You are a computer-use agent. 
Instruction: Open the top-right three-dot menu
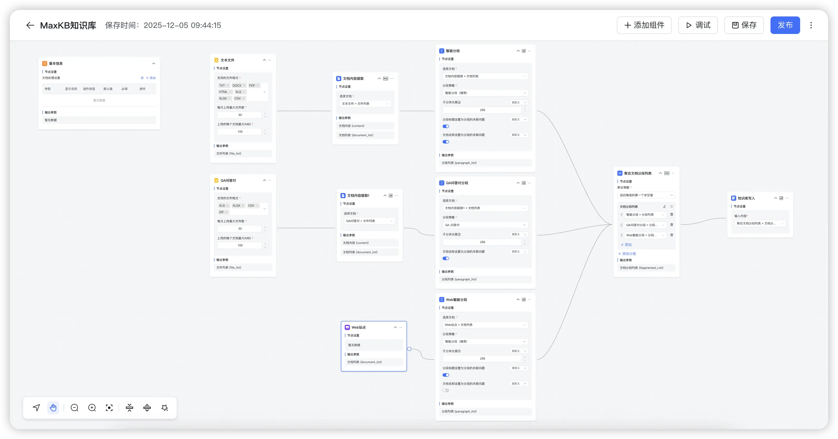coord(811,25)
